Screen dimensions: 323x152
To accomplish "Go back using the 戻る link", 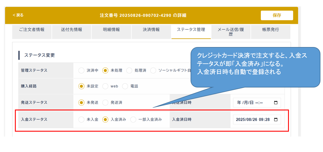I will (18, 15).
